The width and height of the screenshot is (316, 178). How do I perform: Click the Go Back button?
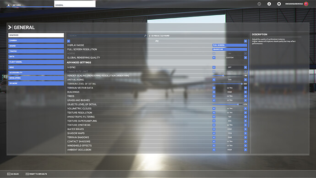coord(13,174)
